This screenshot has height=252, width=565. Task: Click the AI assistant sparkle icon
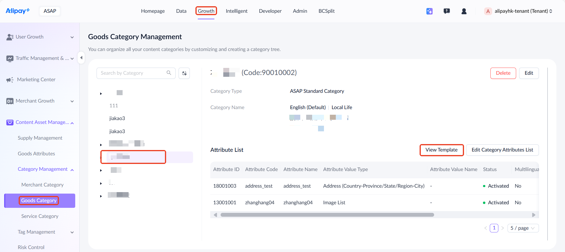tap(429, 11)
